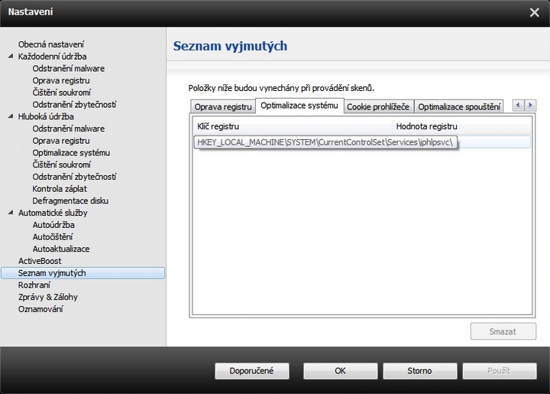Open Zprávy & Zálohy settings
This screenshot has height=394, width=550.
[x=48, y=297]
